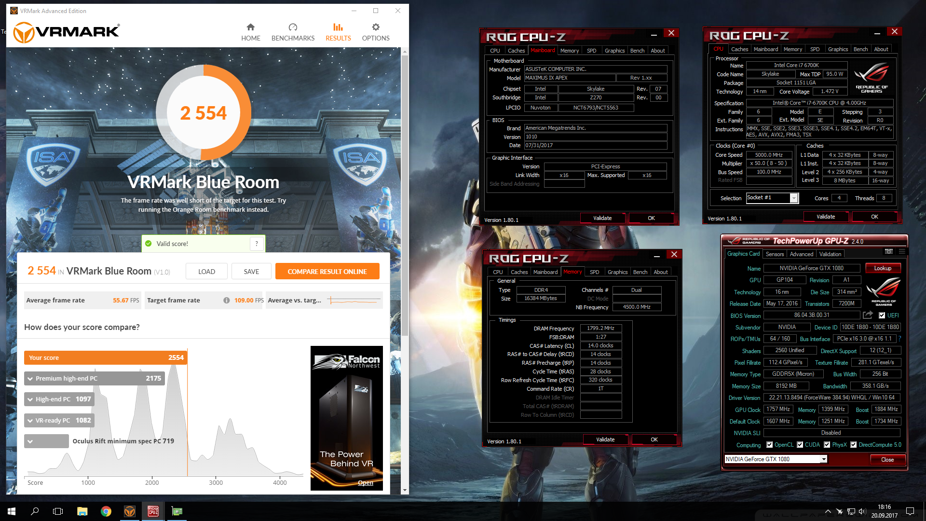Click the Open link on the Falcon Northwest ad
Screen dimensions: 926x521
point(365,483)
